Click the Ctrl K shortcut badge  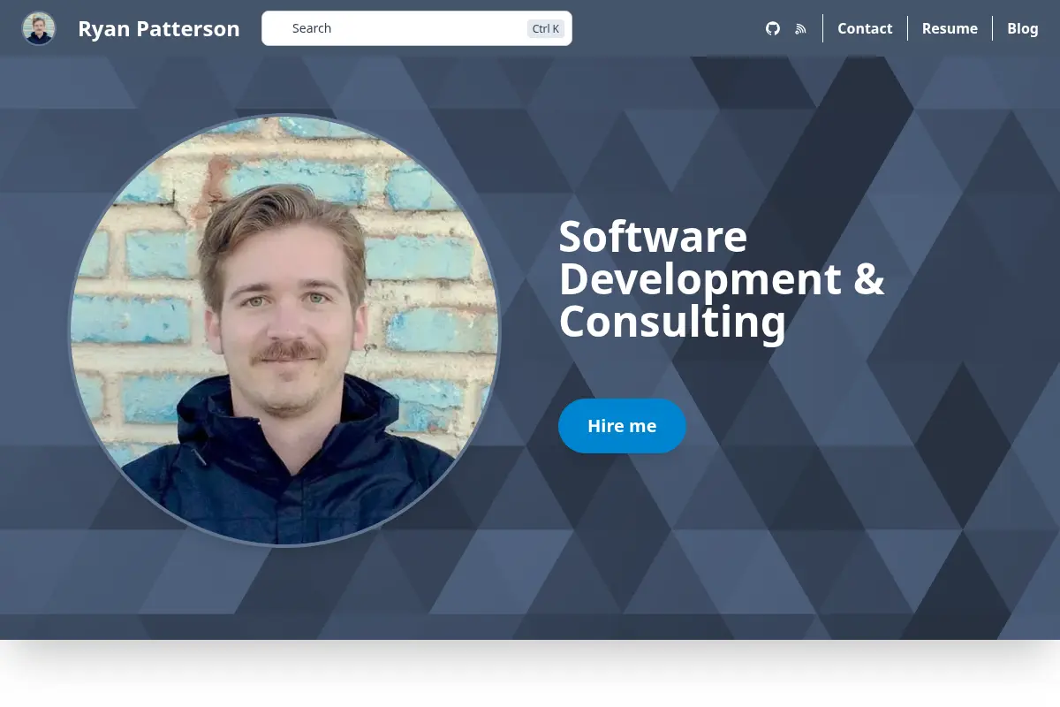coord(546,28)
